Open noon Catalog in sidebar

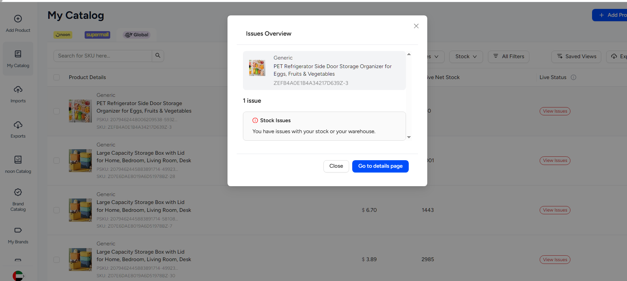tap(18, 165)
